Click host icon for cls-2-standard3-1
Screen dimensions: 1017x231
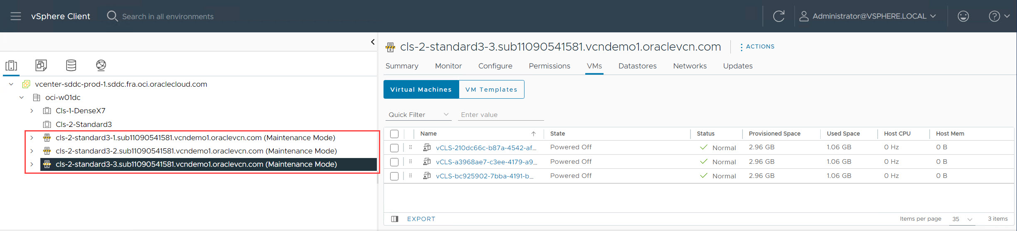(47, 138)
